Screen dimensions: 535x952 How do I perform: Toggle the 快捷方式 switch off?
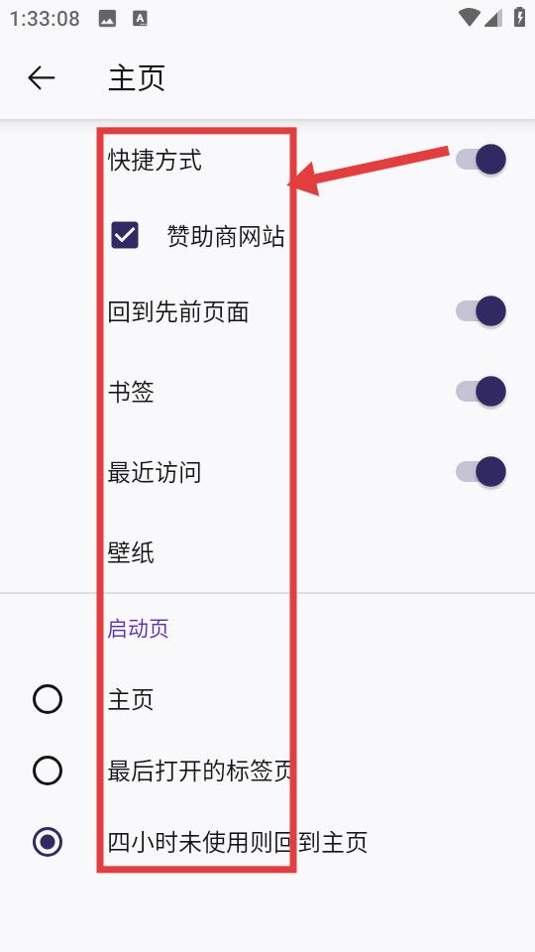(481, 160)
